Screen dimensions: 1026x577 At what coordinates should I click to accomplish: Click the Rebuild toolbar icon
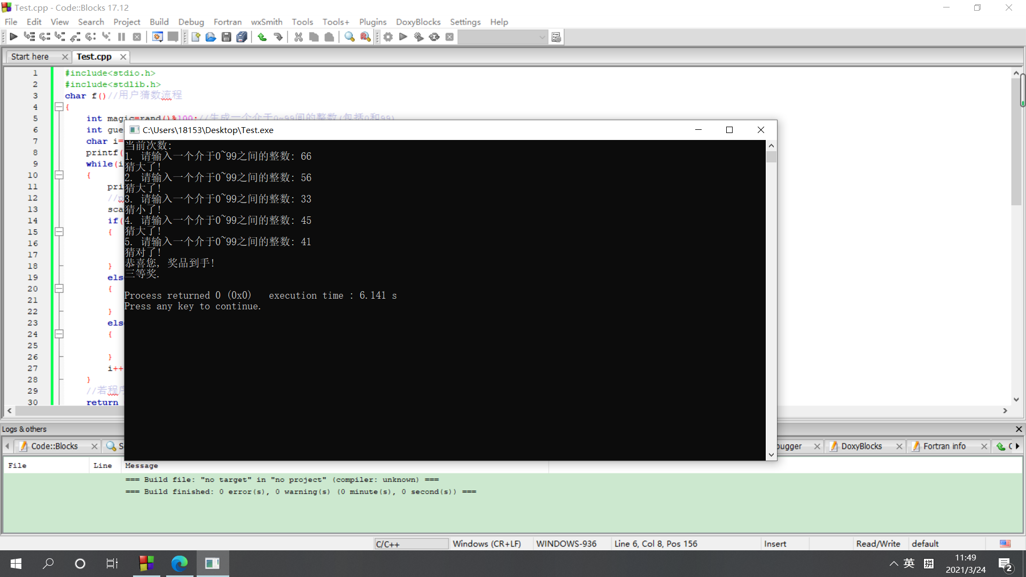pos(434,37)
